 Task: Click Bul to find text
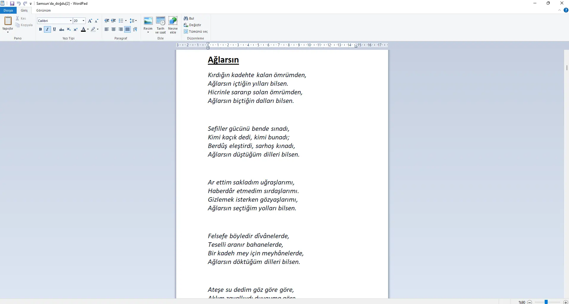(189, 18)
